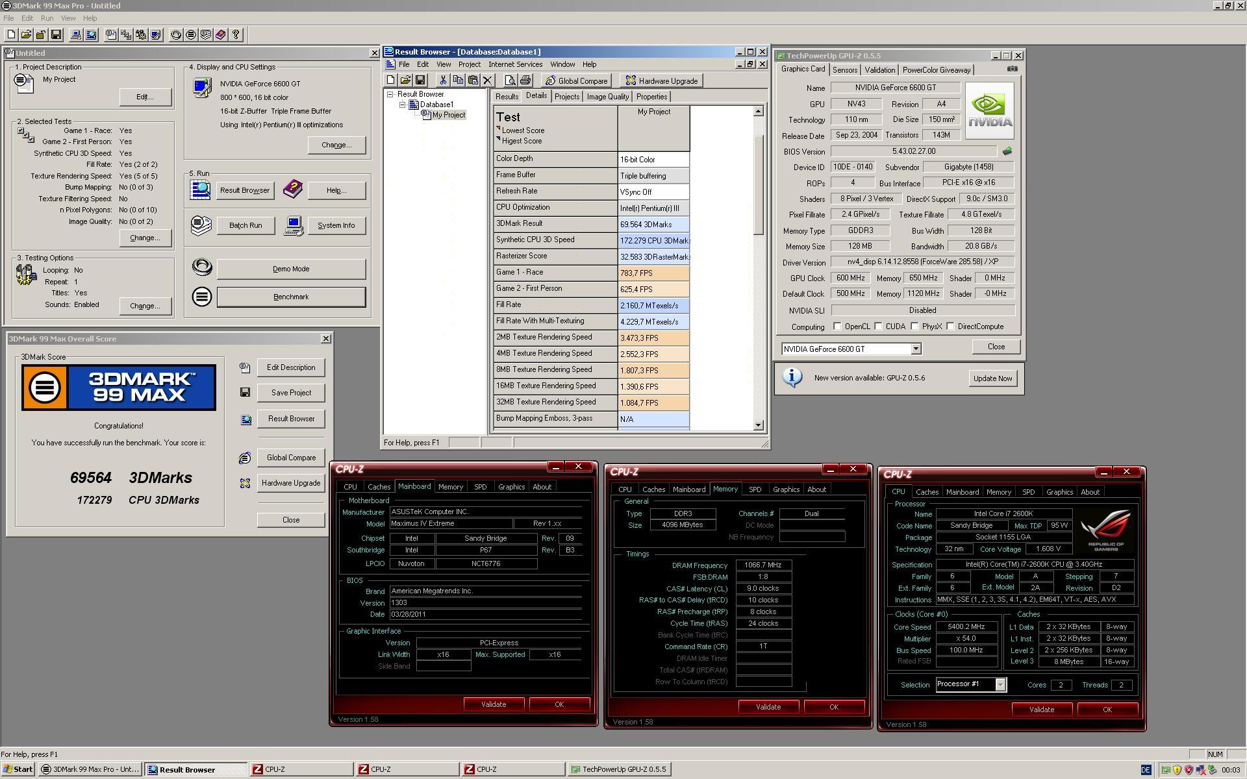
Task: Click Edit button in Project Description
Action: pyautogui.click(x=145, y=97)
